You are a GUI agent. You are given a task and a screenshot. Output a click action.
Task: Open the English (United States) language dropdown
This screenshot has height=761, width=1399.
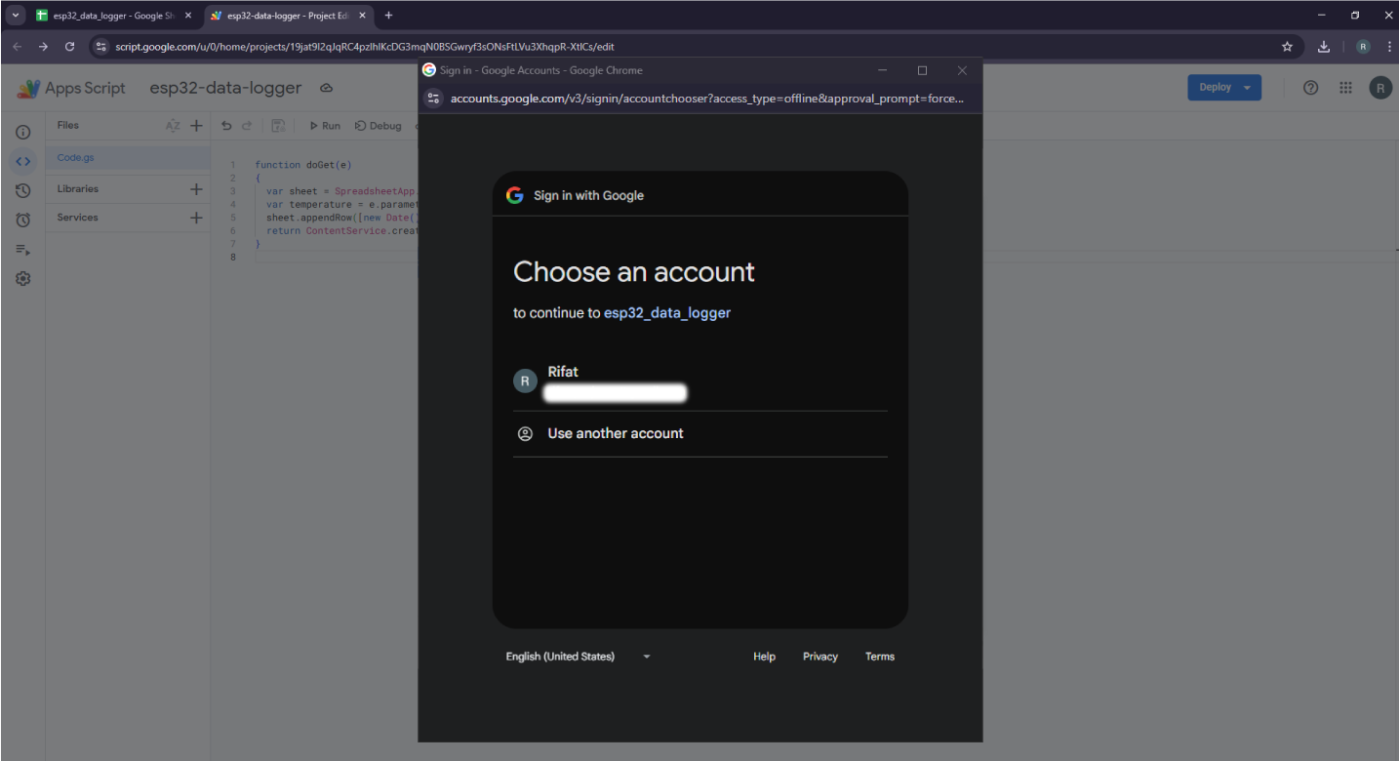(x=578, y=657)
